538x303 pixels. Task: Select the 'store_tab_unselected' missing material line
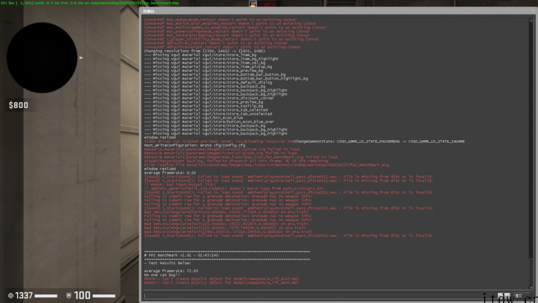(x=208, y=114)
